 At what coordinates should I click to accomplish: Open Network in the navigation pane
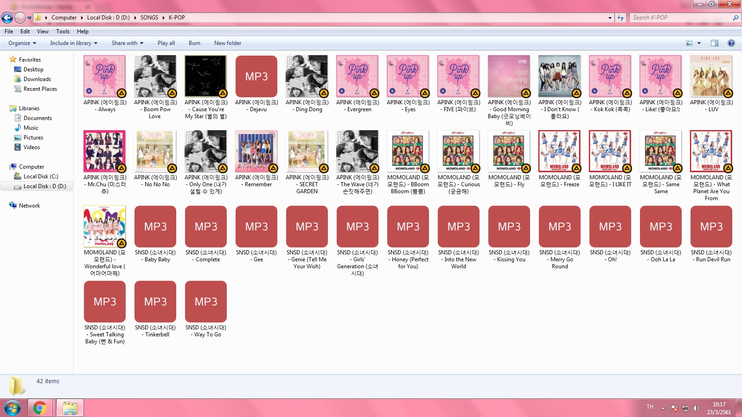(29, 206)
